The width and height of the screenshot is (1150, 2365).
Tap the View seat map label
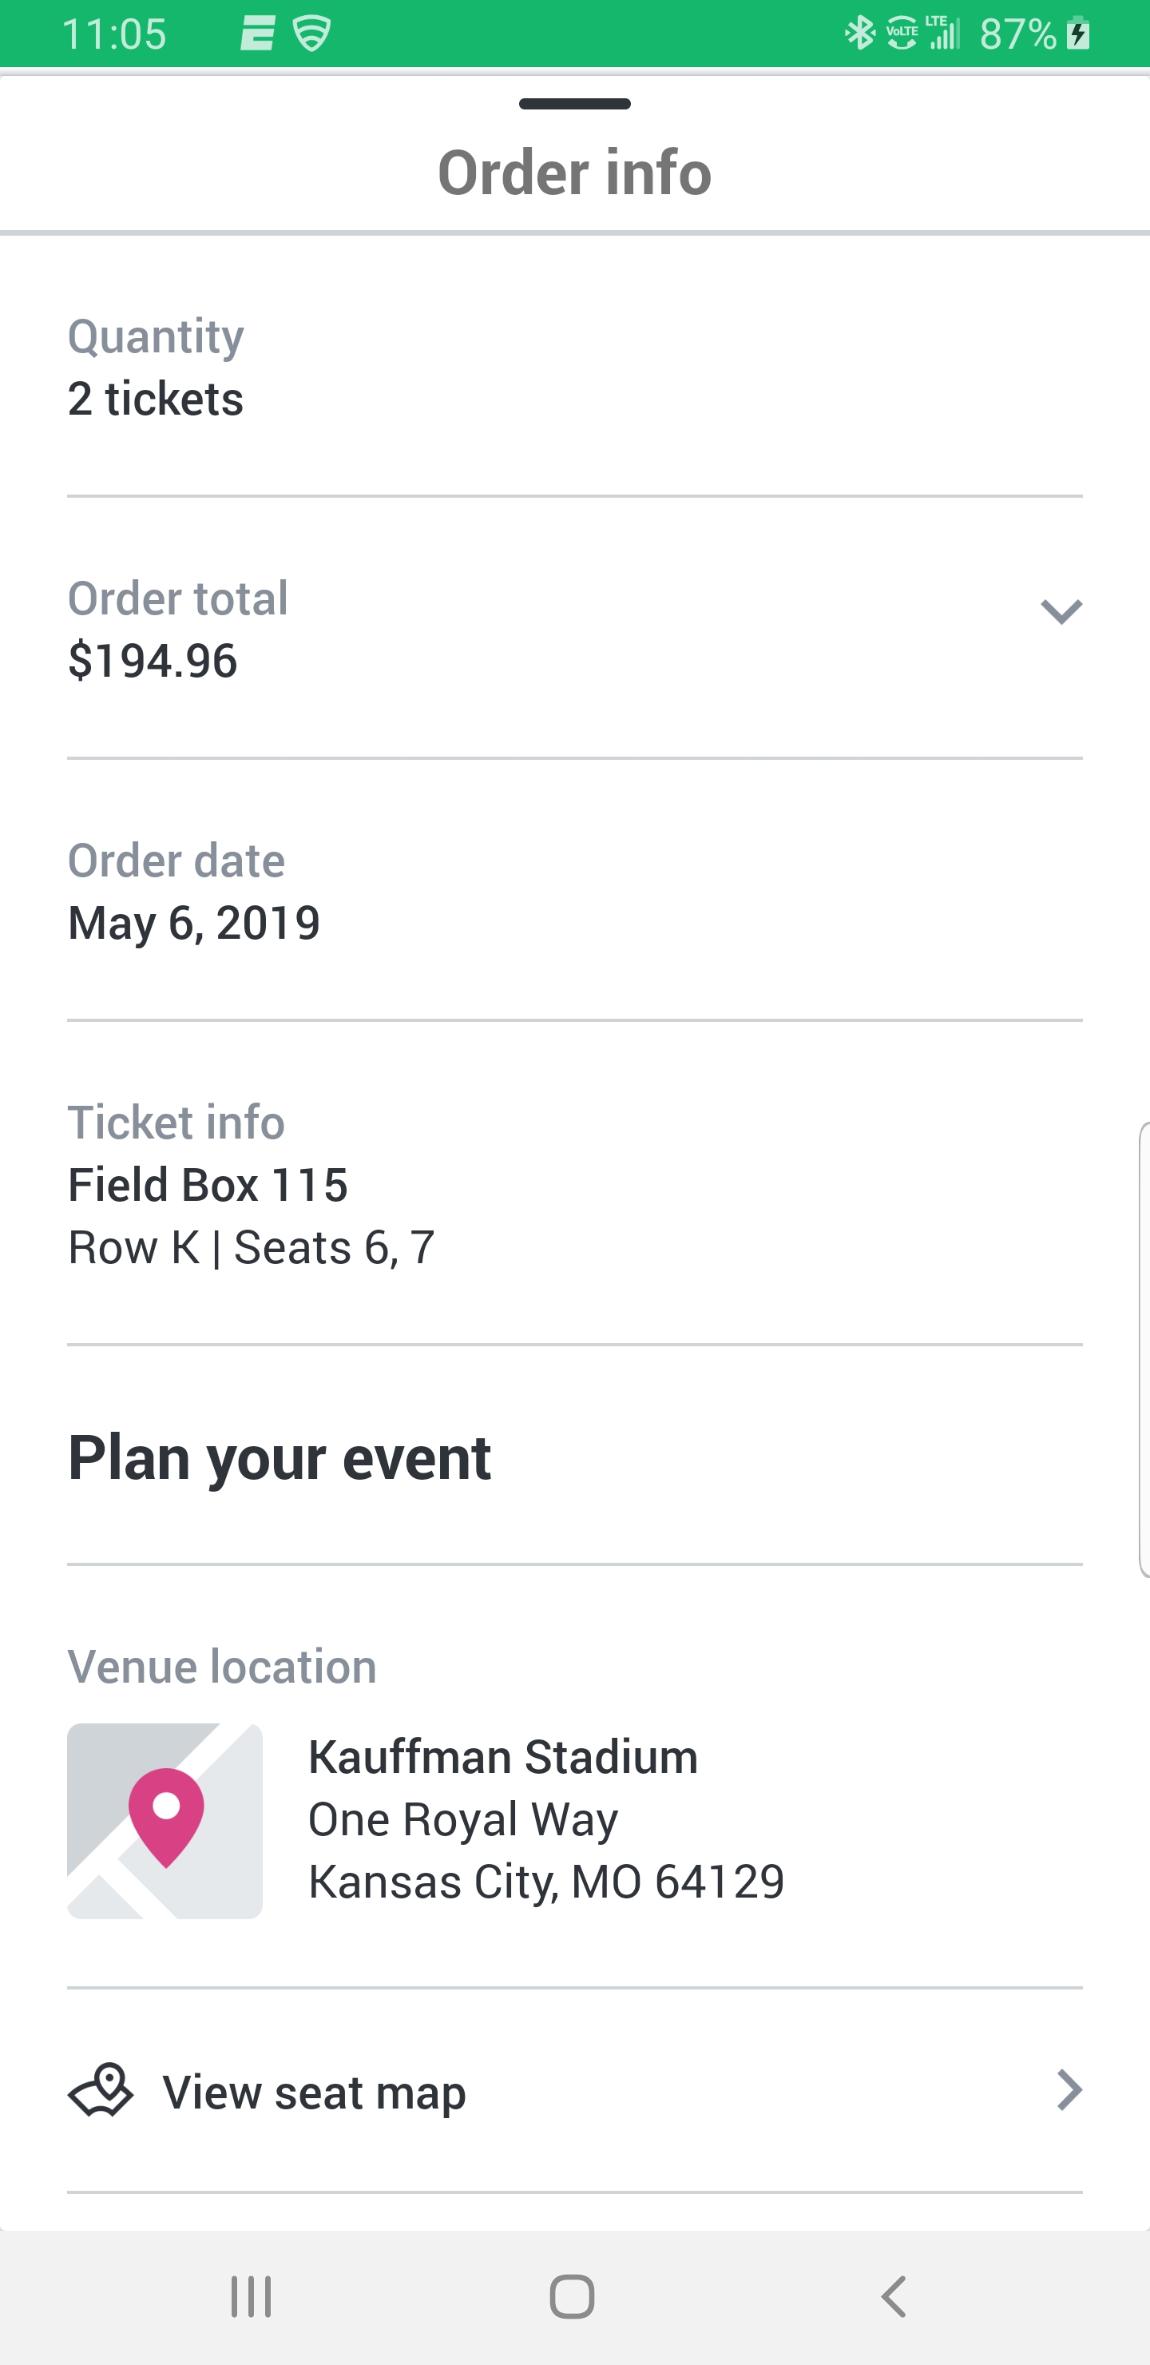[314, 2093]
